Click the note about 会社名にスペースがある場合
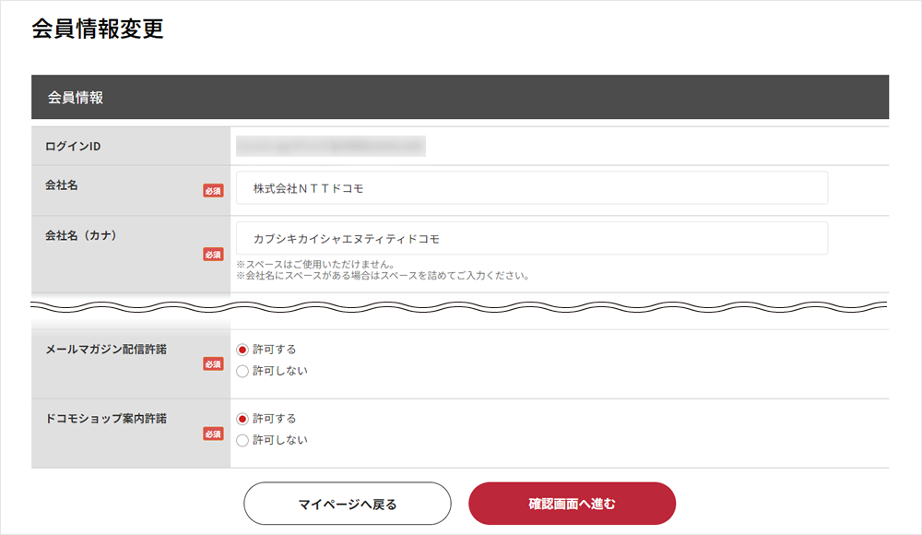Screen dimensions: 922x535 [x=384, y=276]
